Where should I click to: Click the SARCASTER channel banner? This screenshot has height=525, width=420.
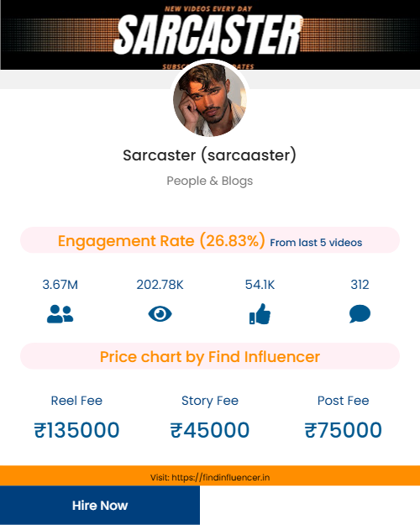[210, 34]
